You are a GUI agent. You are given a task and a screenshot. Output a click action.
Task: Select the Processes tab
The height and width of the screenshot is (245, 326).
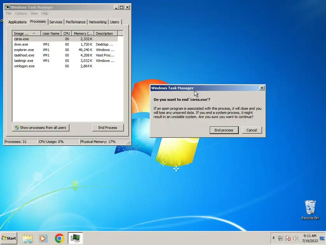[38, 21]
